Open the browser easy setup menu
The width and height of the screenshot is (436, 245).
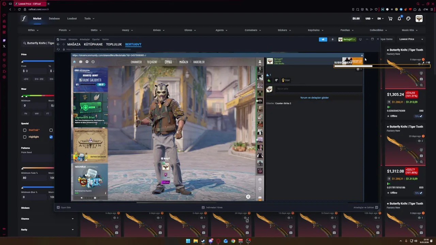[x=431, y=10]
